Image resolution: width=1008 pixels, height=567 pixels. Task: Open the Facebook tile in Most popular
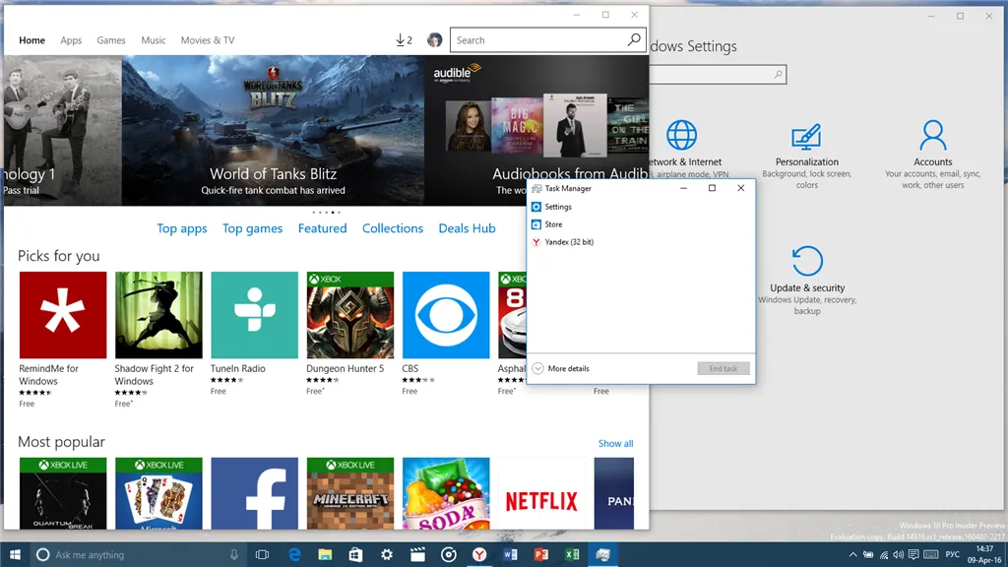[x=255, y=494]
